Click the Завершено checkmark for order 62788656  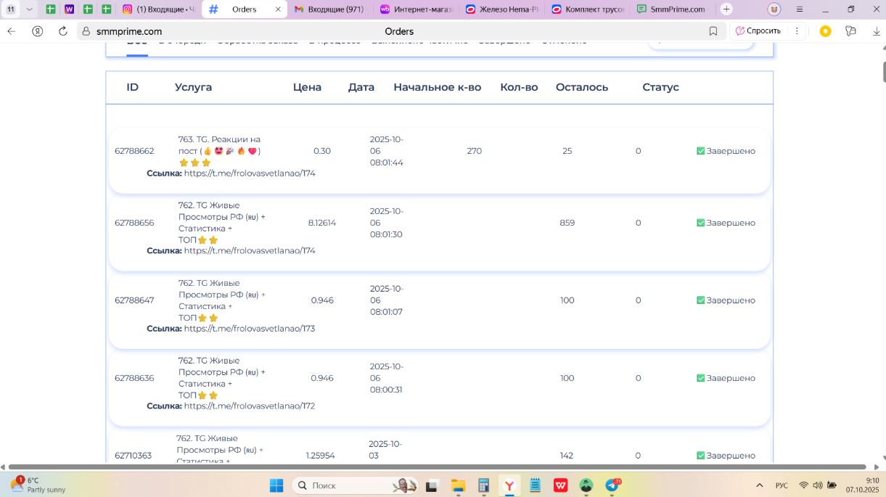pos(700,223)
